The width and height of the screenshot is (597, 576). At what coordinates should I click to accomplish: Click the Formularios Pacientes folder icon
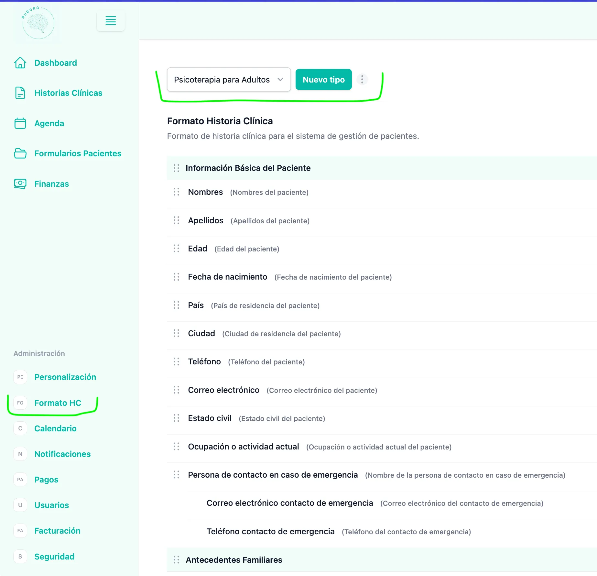tap(20, 153)
